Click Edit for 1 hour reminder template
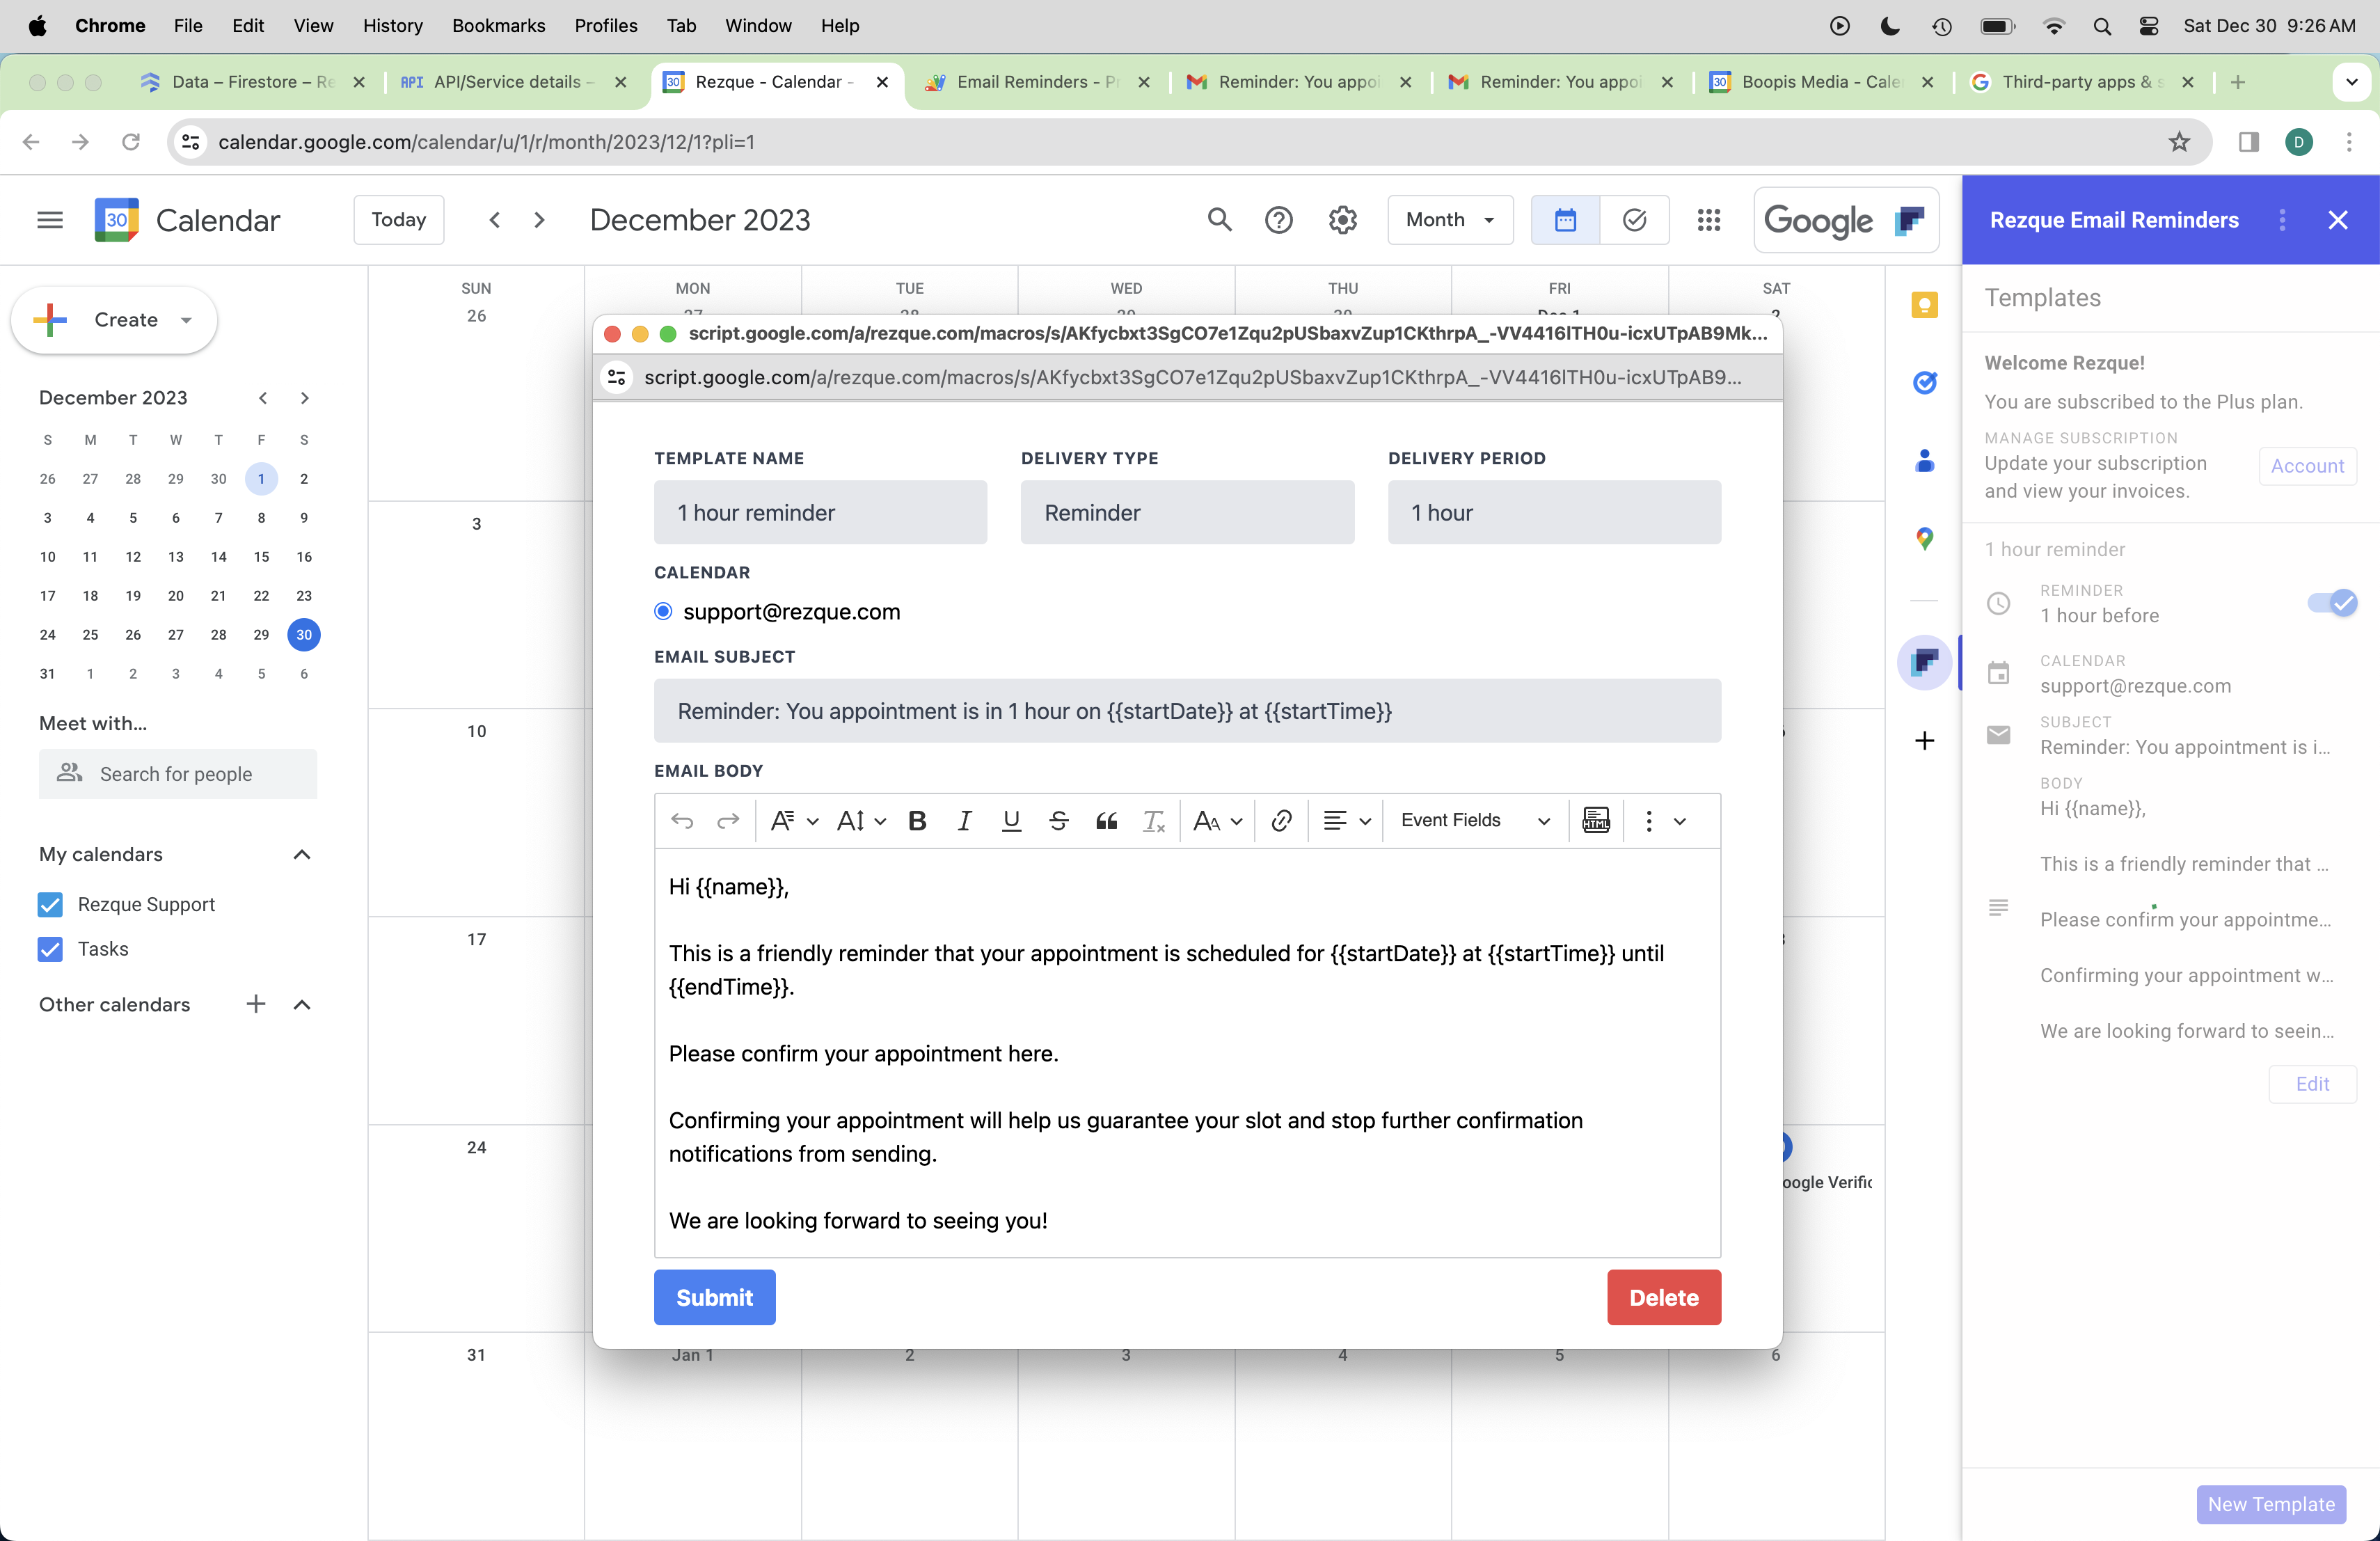Screen dimensions: 2380x1541 [2312, 1085]
